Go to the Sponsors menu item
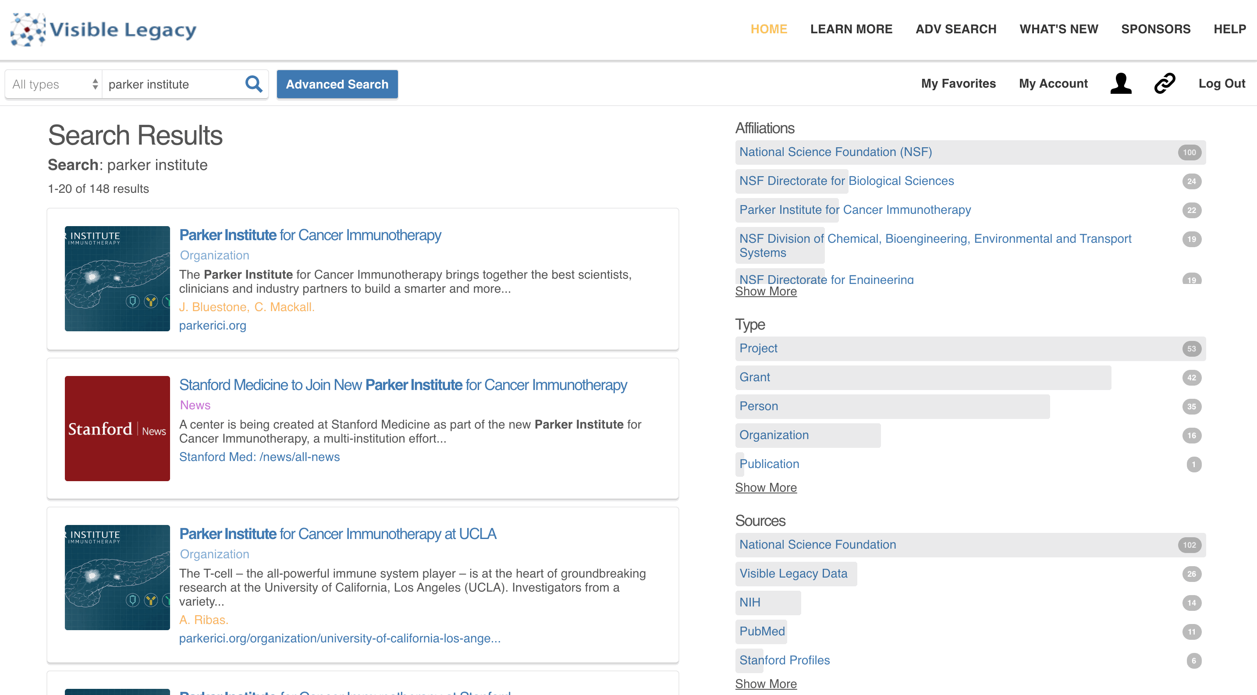The height and width of the screenshot is (695, 1257). point(1155,29)
